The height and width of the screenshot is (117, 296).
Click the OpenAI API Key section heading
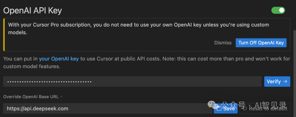point(32,10)
